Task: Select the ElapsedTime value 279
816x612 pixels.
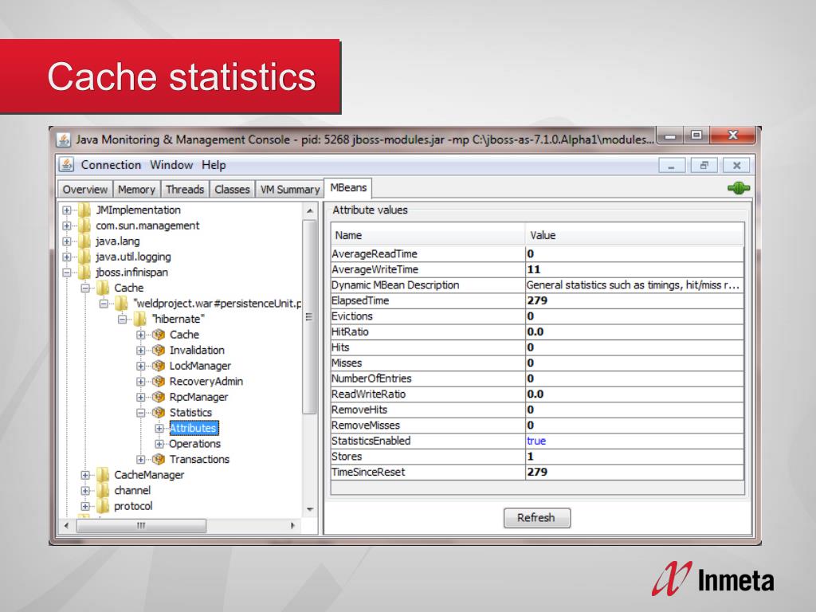Action: pyautogui.click(x=537, y=300)
